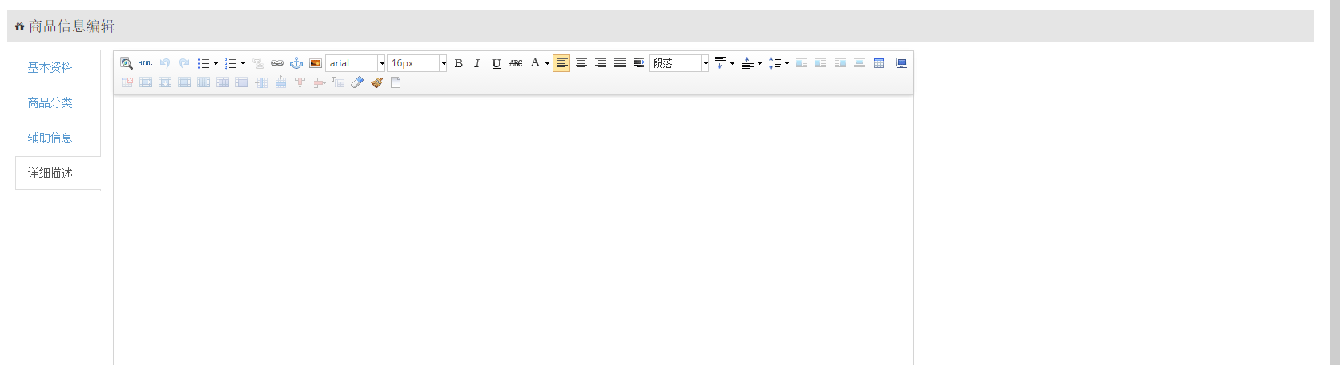1340x365 pixels.
Task: Toggle bold formatting
Action: pos(458,63)
